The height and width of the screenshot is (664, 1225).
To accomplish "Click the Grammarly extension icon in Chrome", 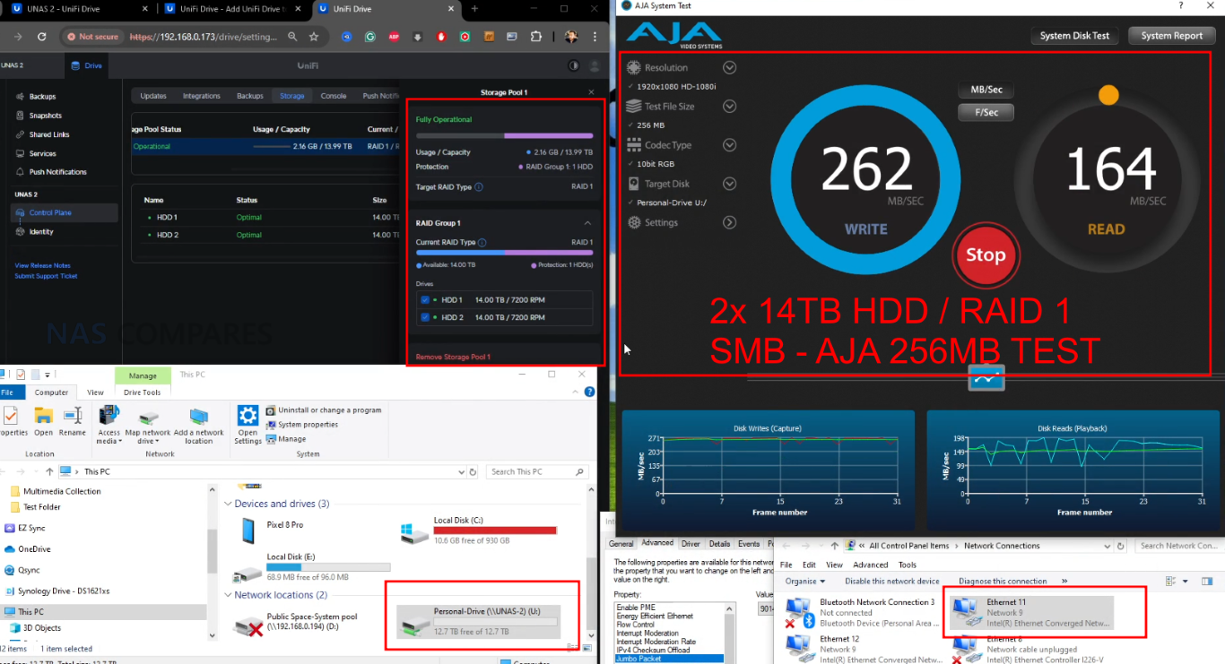I will (x=370, y=37).
